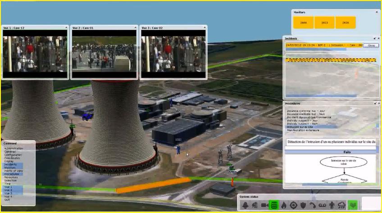The width and height of the screenshot is (382, 213).
Task: Click the person figure status icon
Action: [332, 205]
